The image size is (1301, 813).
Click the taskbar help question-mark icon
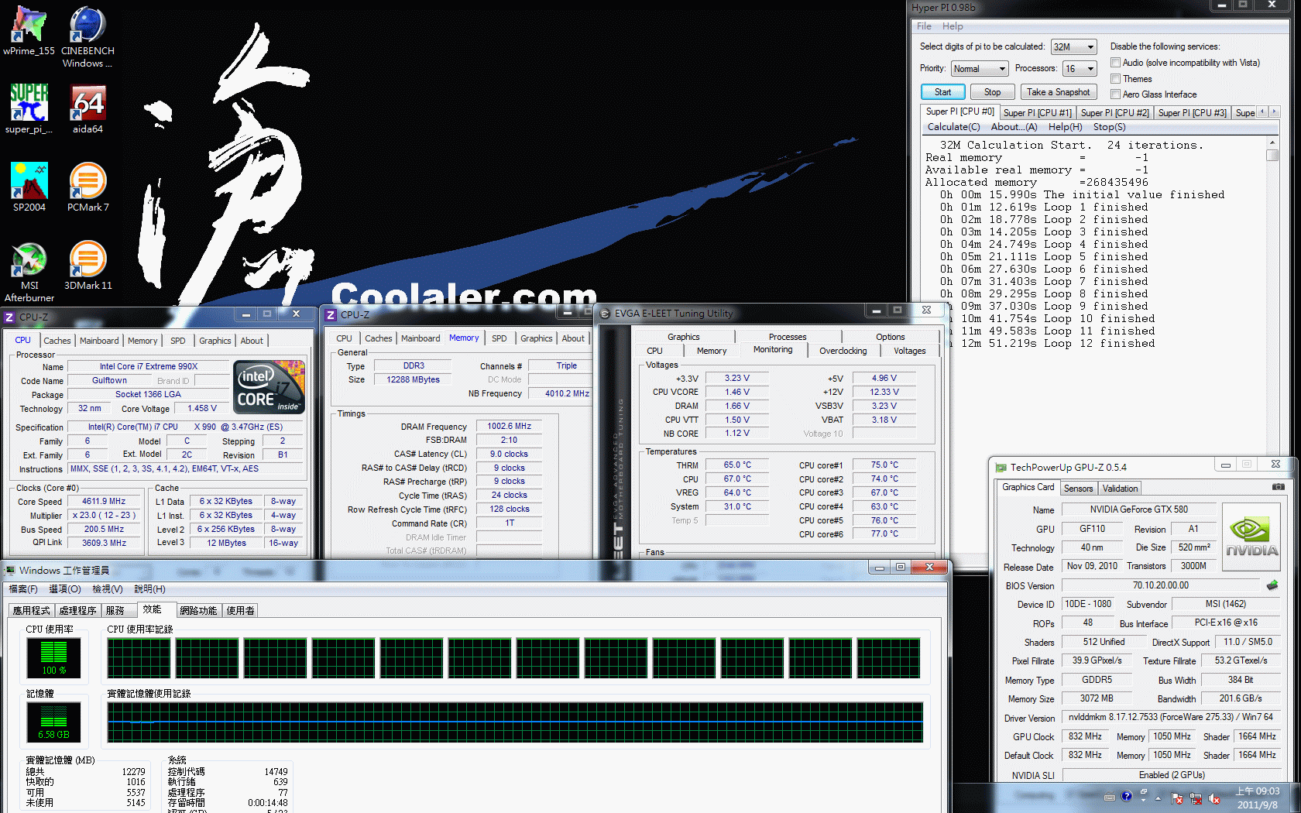pyautogui.click(x=1127, y=797)
